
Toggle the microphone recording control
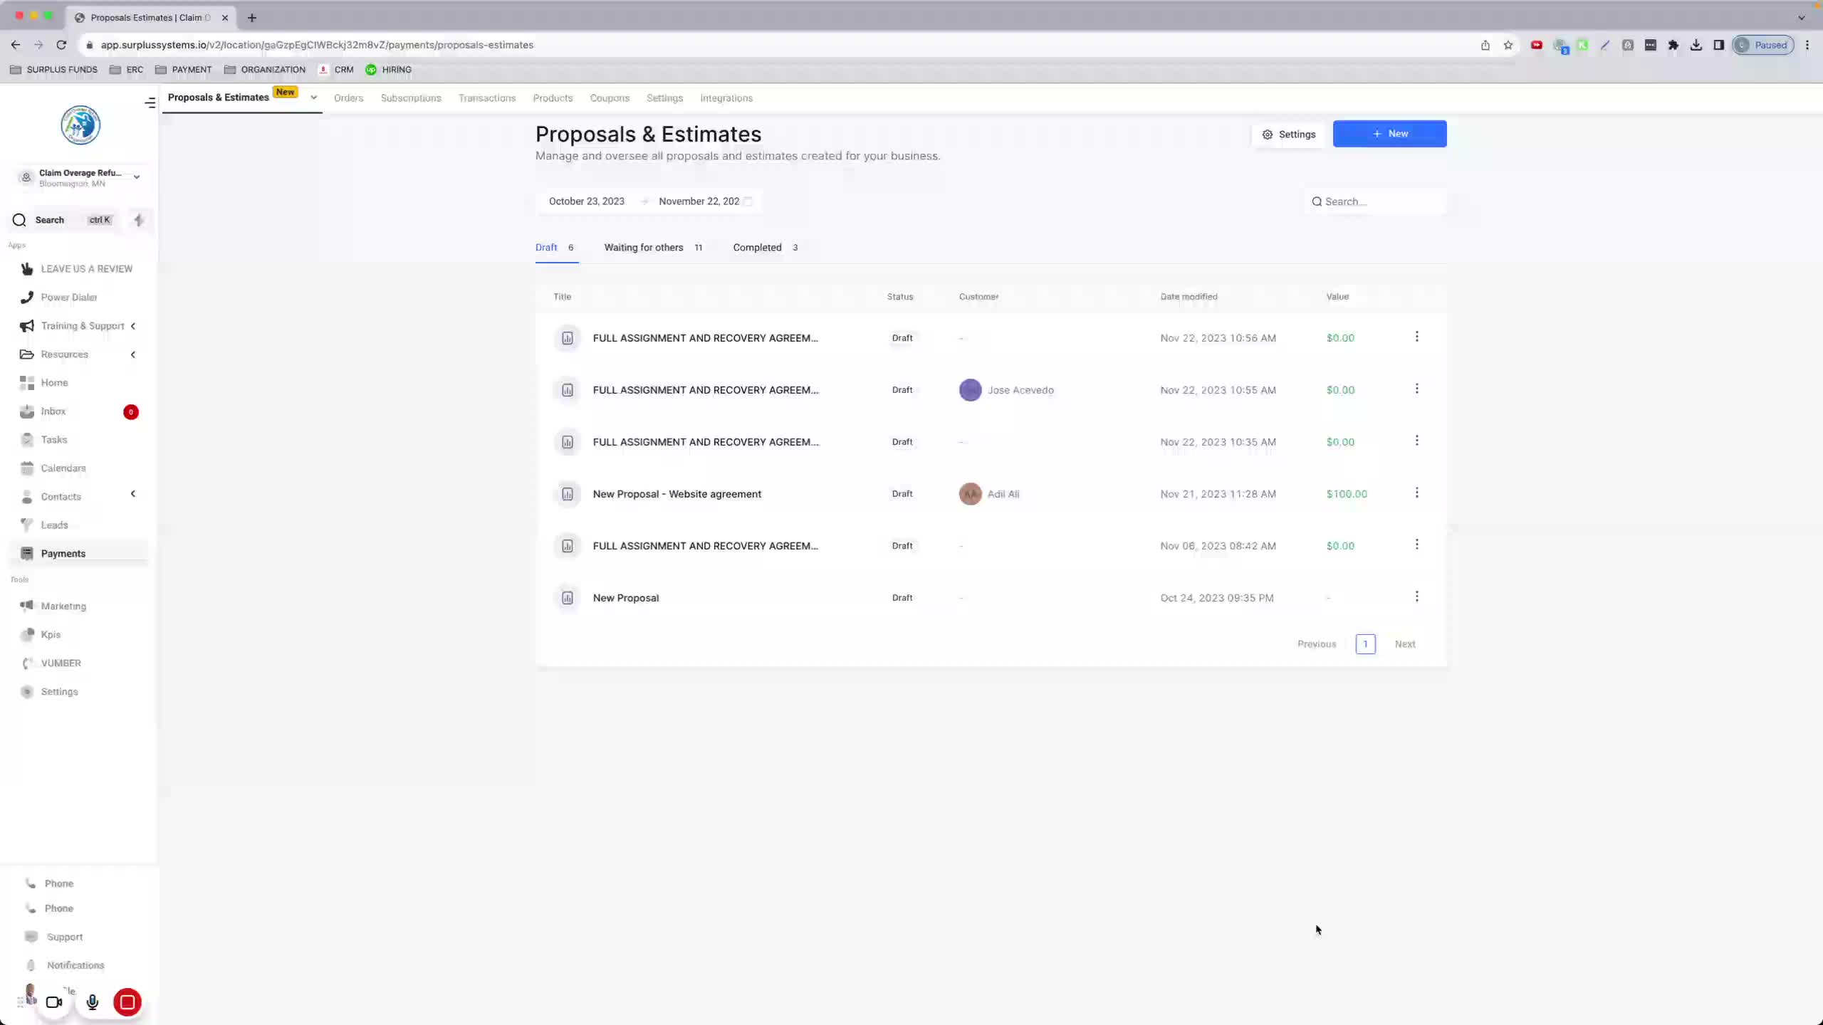tap(93, 1002)
